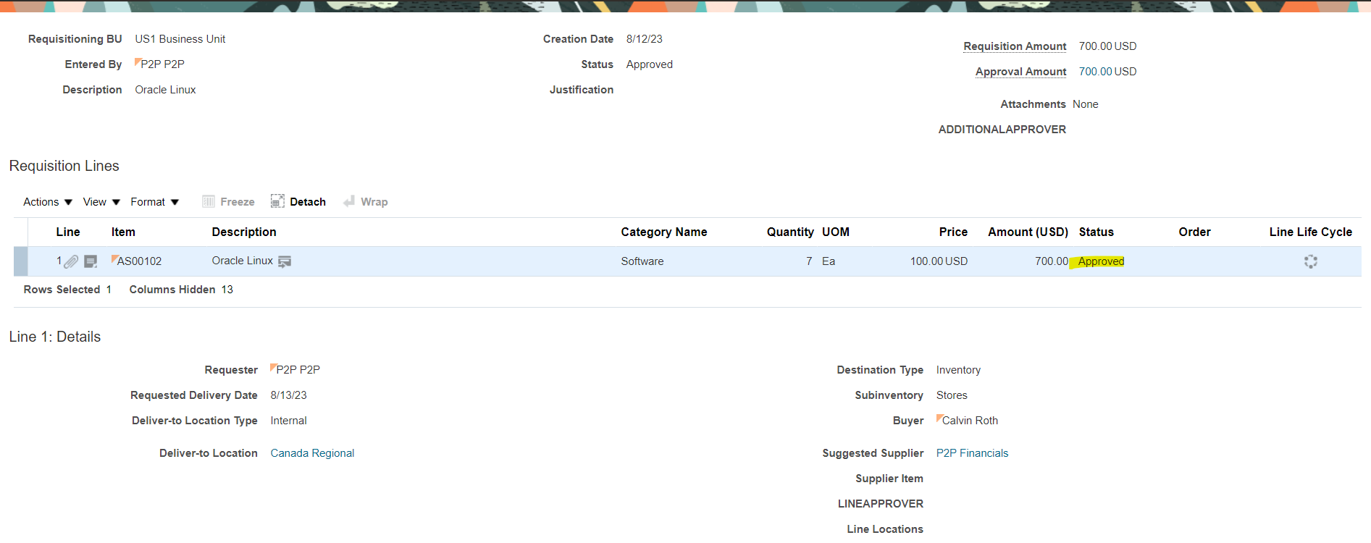The width and height of the screenshot is (1371, 543).
Task: Click the Wrap toolbar button
Action: point(366,202)
